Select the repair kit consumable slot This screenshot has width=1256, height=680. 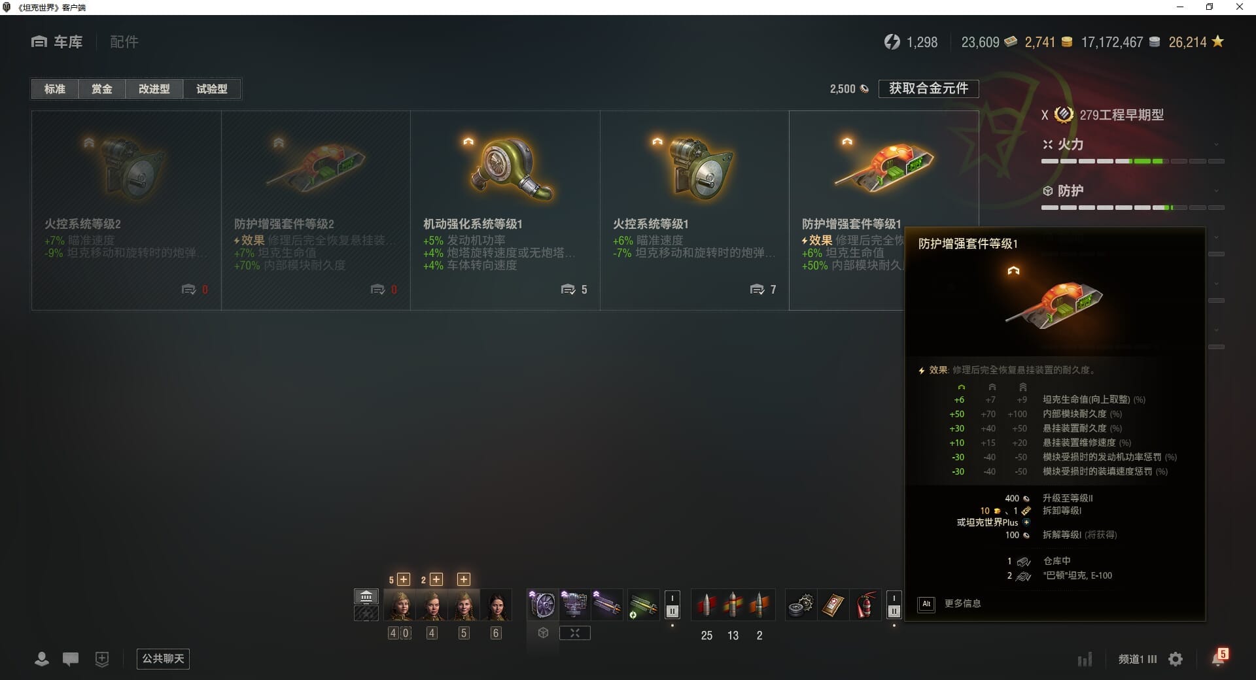[801, 605]
